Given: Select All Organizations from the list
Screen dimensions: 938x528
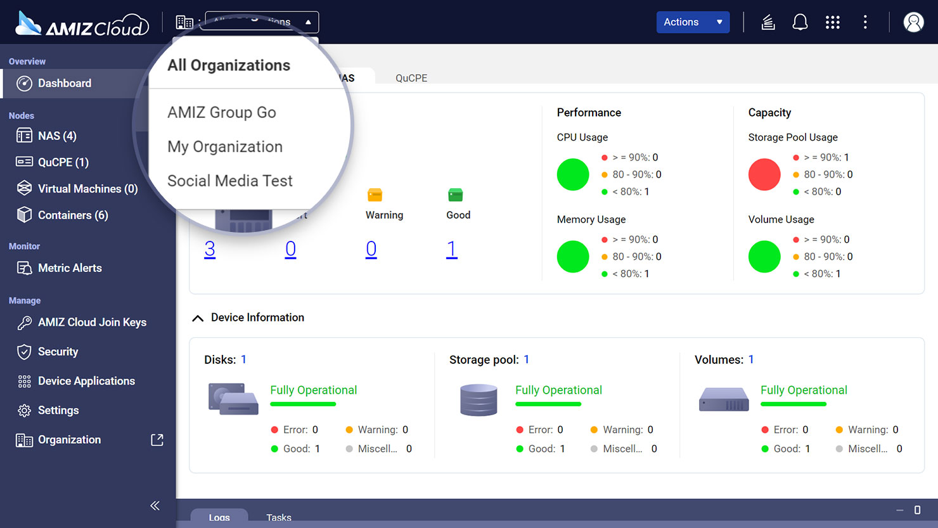Looking at the screenshot, I should point(228,65).
